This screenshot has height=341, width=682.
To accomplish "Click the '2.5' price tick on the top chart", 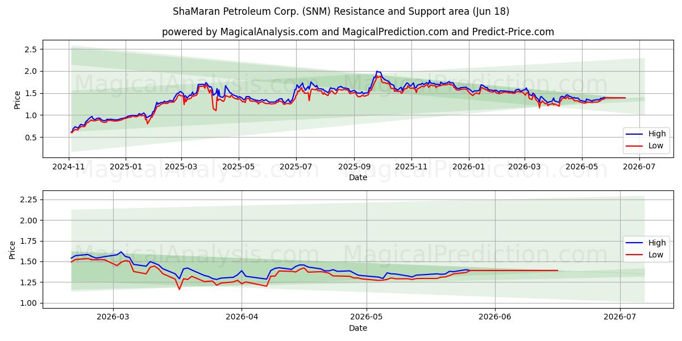I will click(x=31, y=49).
